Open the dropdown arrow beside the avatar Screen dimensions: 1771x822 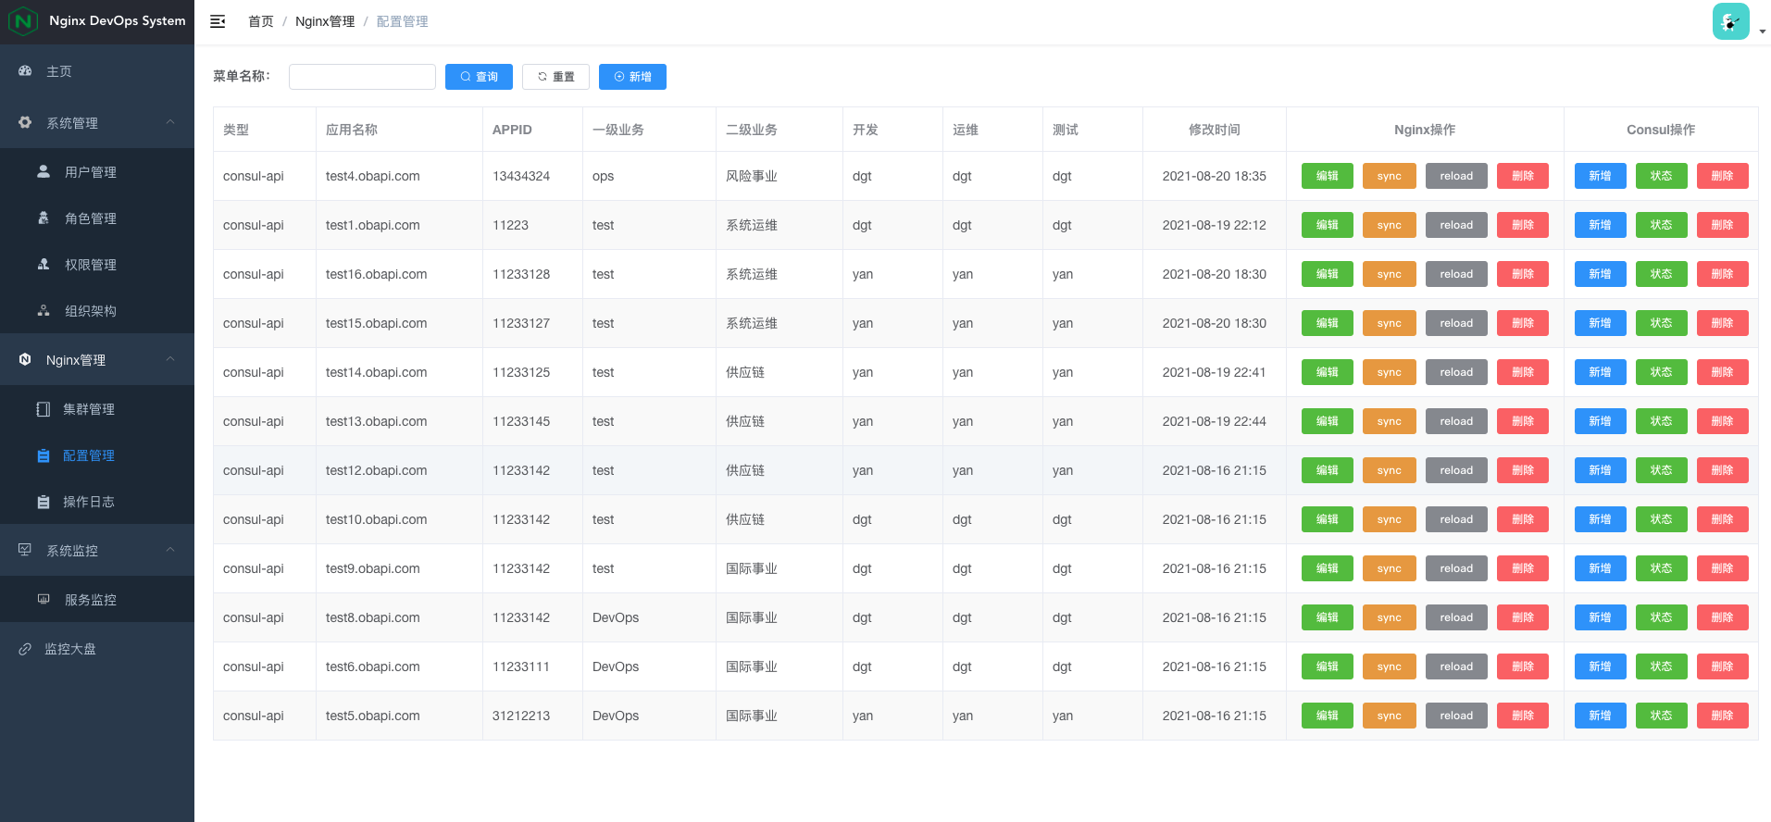[x=1762, y=31]
